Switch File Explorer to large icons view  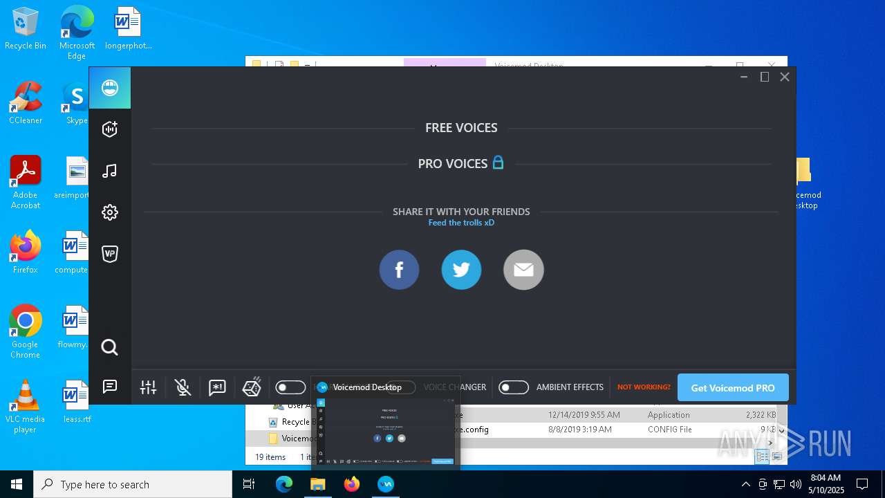pos(776,456)
